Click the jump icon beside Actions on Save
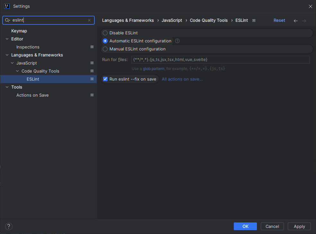 pos(92,95)
